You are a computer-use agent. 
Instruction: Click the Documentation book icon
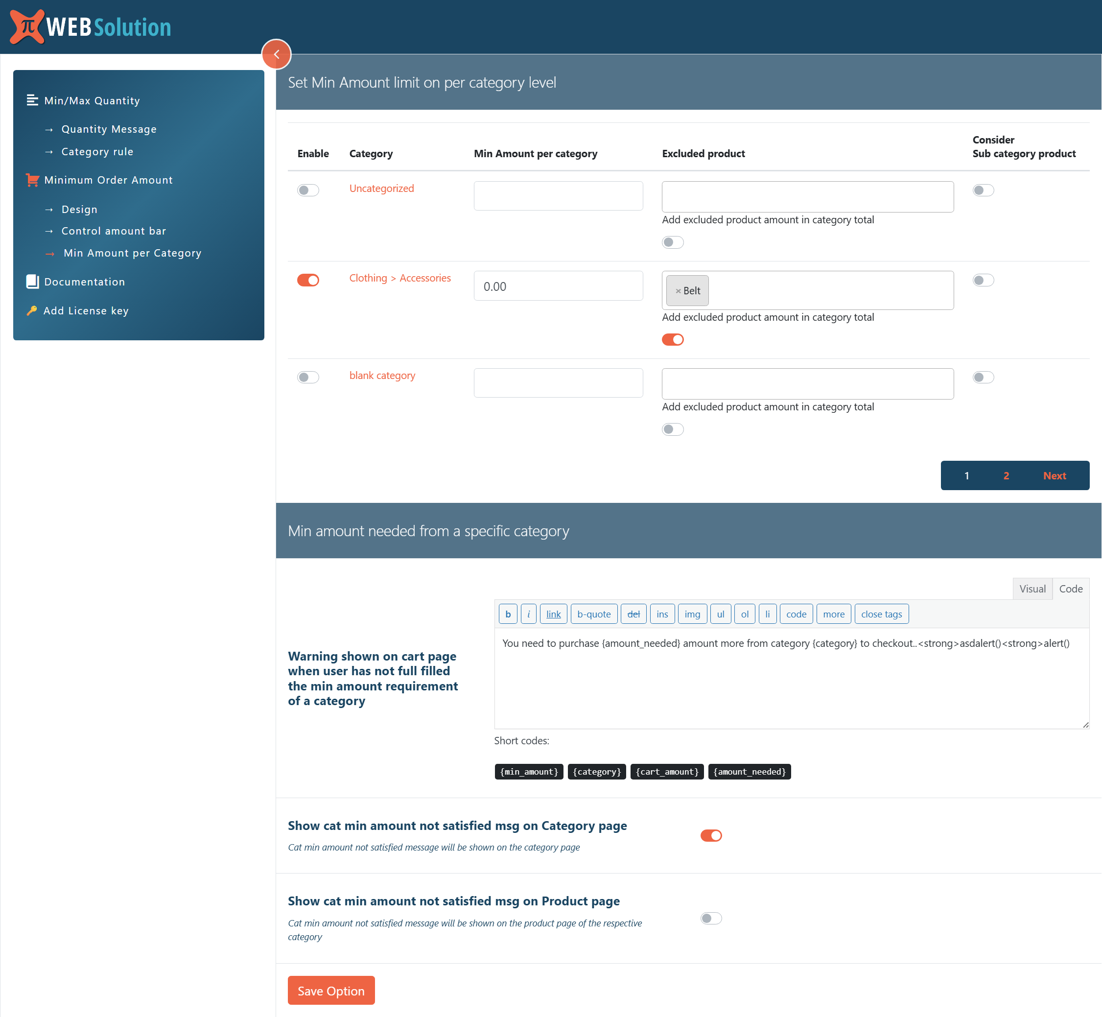coord(32,282)
